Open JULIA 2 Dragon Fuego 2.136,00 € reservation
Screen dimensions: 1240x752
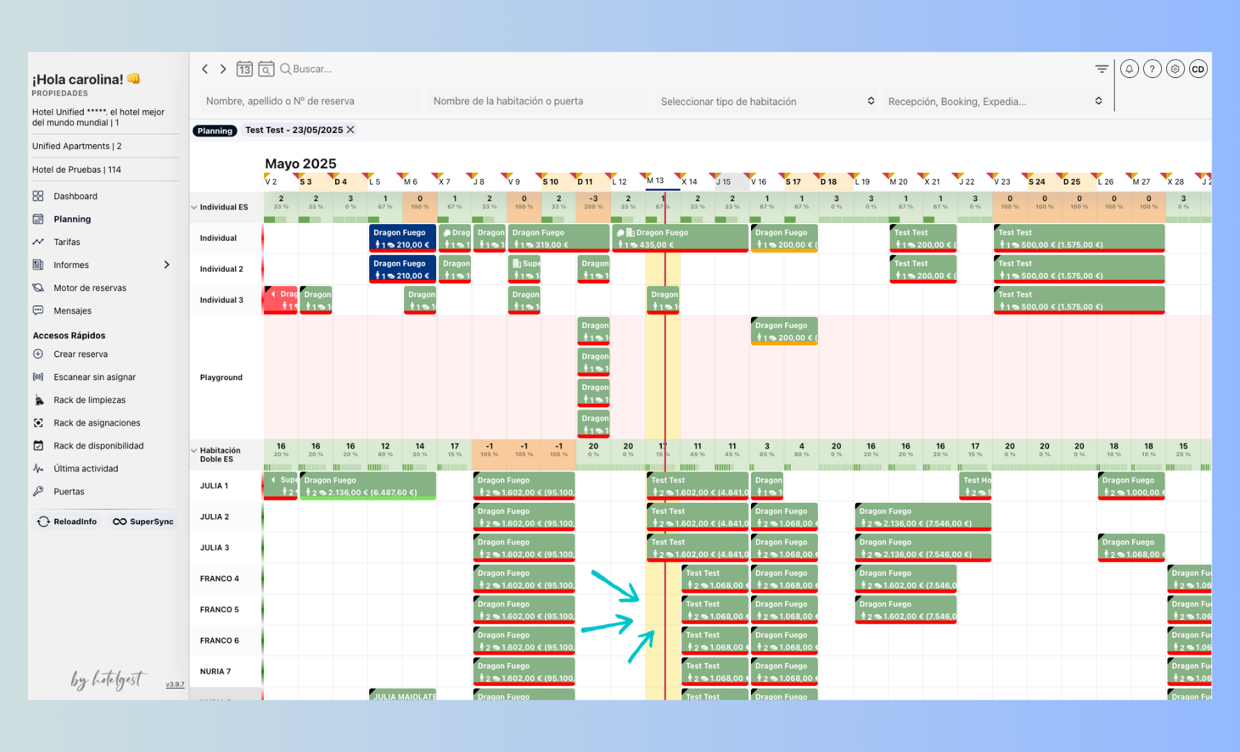(x=923, y=517)
